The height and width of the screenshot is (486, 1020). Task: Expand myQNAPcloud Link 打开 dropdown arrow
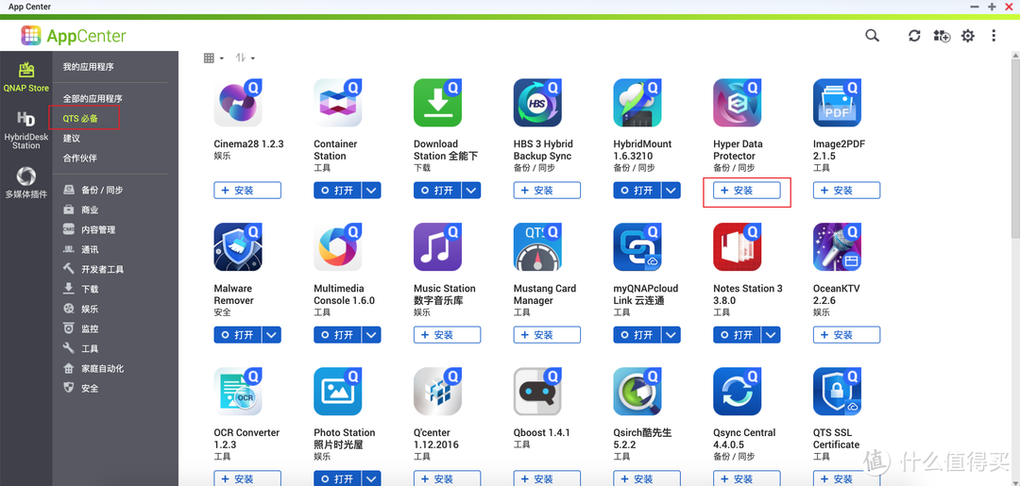tap(671, 335)
